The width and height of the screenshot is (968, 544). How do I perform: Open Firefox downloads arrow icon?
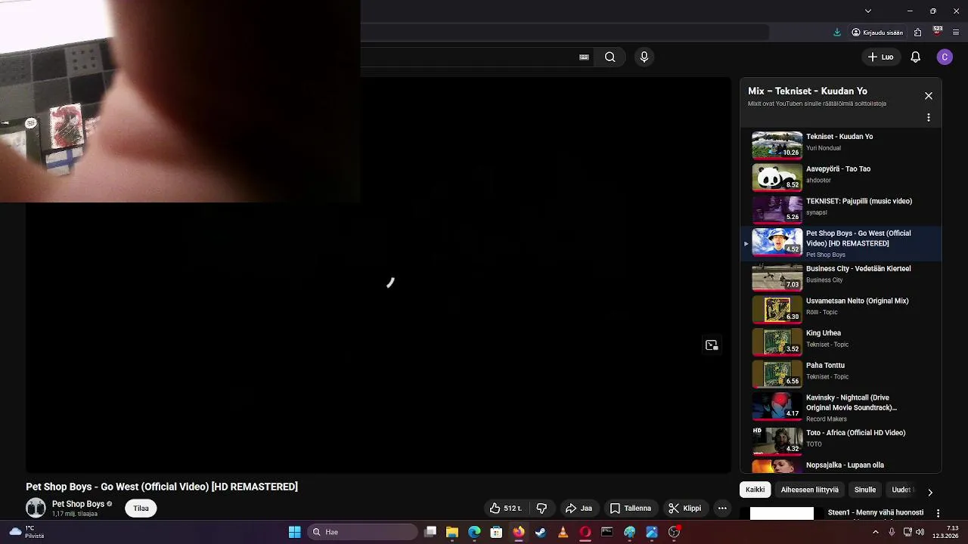837,32
